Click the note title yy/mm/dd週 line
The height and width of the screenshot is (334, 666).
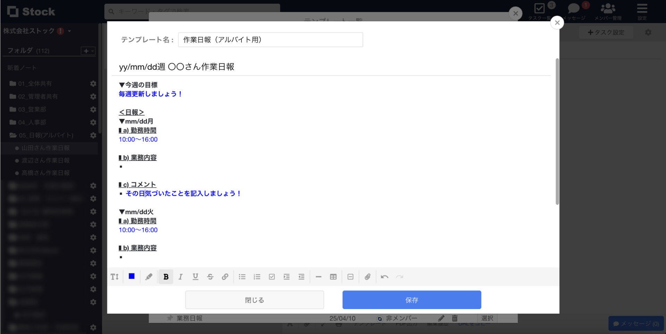(177, 67)
